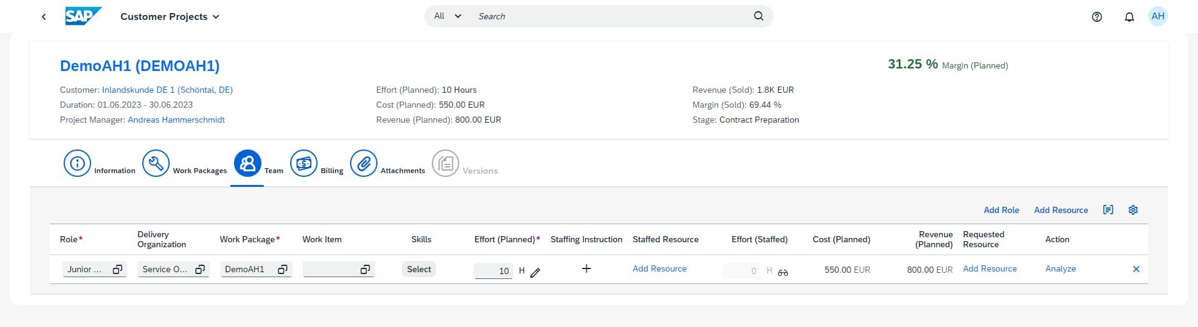Open the notifications bell

1129,17
